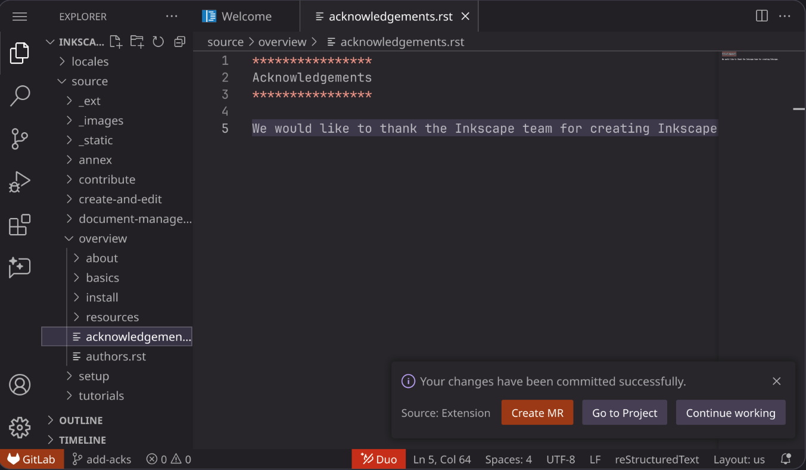Viewport: 806px width, 470px height.
Task: Open the Accounts menu
Action: [20, 385]
